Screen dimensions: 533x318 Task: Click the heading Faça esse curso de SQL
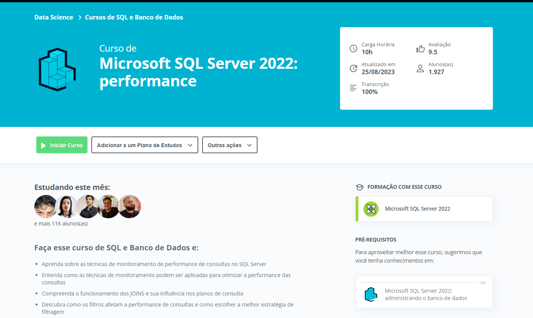[117, 248]
